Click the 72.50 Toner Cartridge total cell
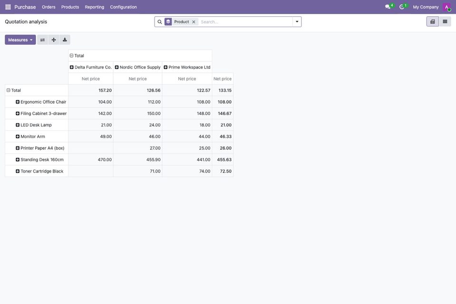 click(x=223, y=171)
